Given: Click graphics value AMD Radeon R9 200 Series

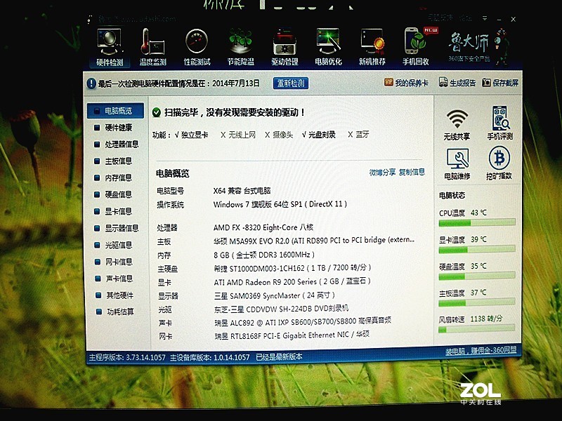Looking at the screenshot, I should [292, 282].
